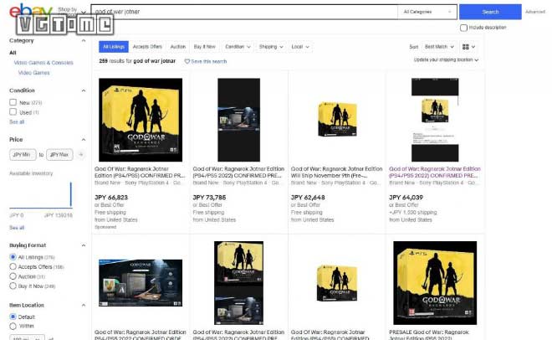Viewport: 552px width, 340px height.
Task: Tick the Include description checkbox
Action: coord(463,28)
